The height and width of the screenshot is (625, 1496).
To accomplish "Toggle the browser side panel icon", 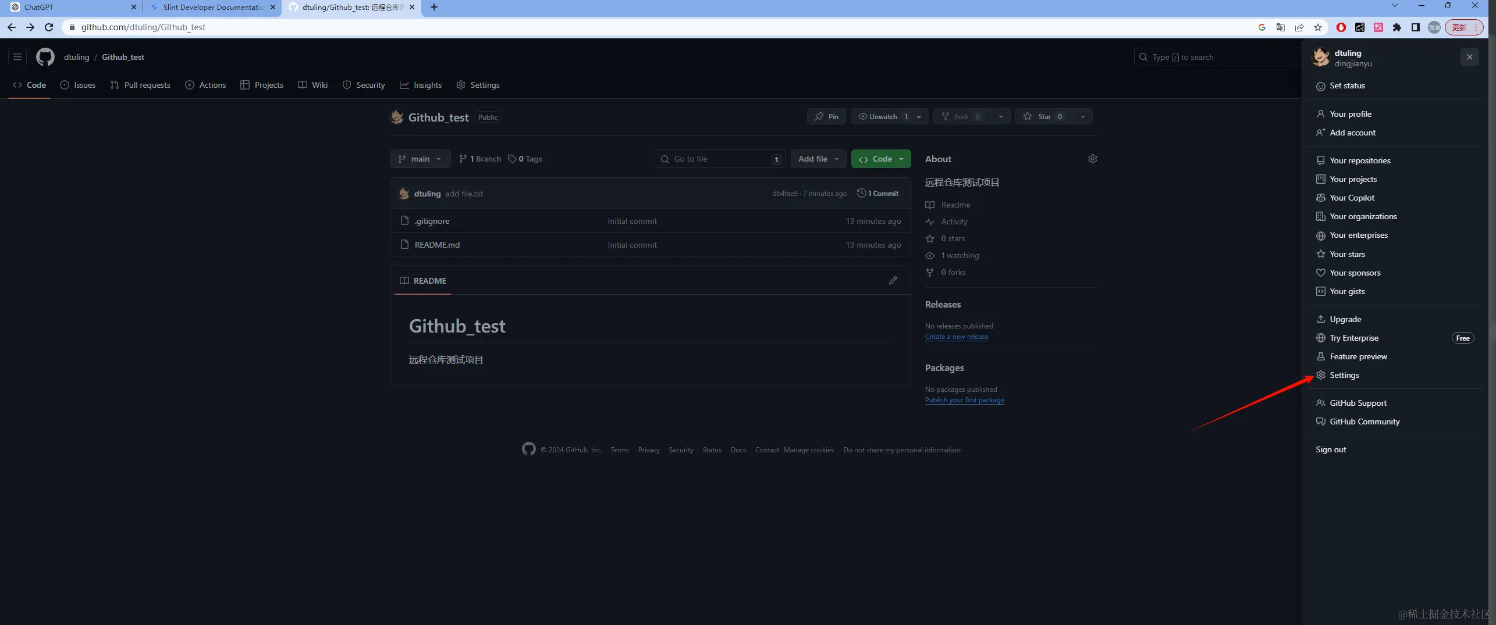I will [x=1416, y=27].
